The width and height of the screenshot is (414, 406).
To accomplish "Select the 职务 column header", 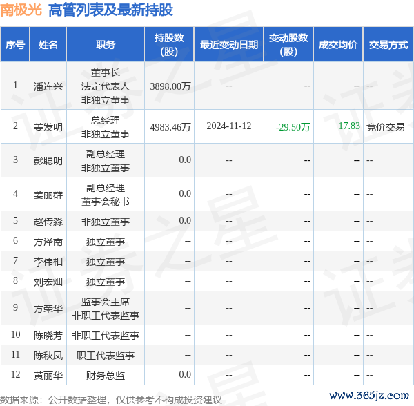I will click(x=106, y=45).
